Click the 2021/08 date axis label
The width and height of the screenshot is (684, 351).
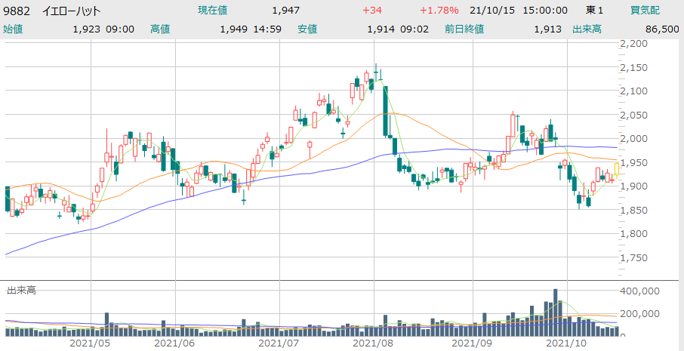click(x=374, y=342)
